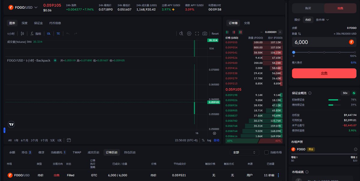Take a chart snapshot with camera icon

pos(205,34)
